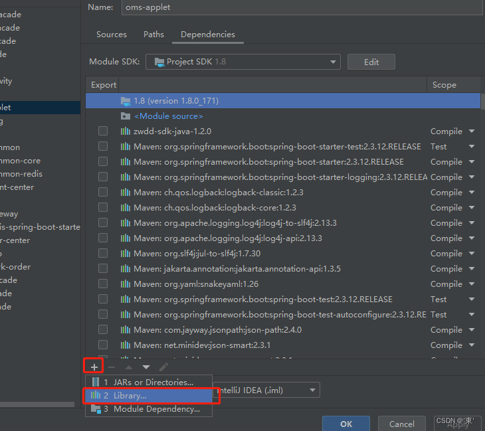This screenshot has height=431, width=485.
Task: Check Export box for json-smart:2.3.1
Action: (103, 345)
